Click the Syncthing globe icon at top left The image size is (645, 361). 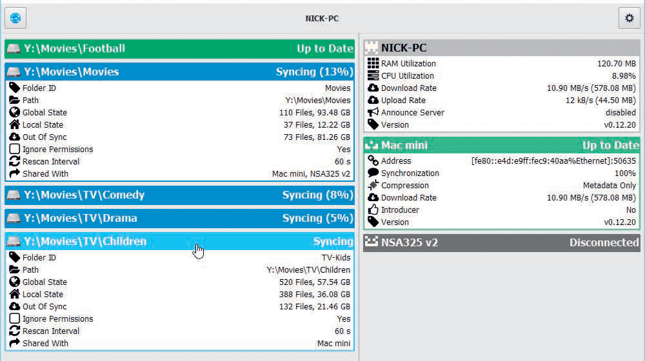(15, 18)
